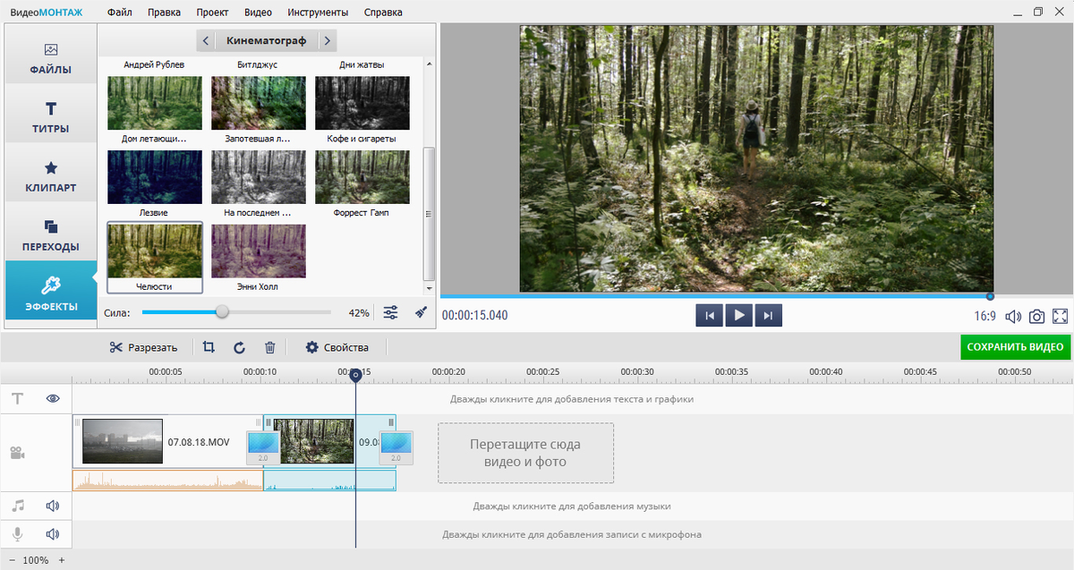
Task: Clear effects with the brush icon
Action: 421,312
